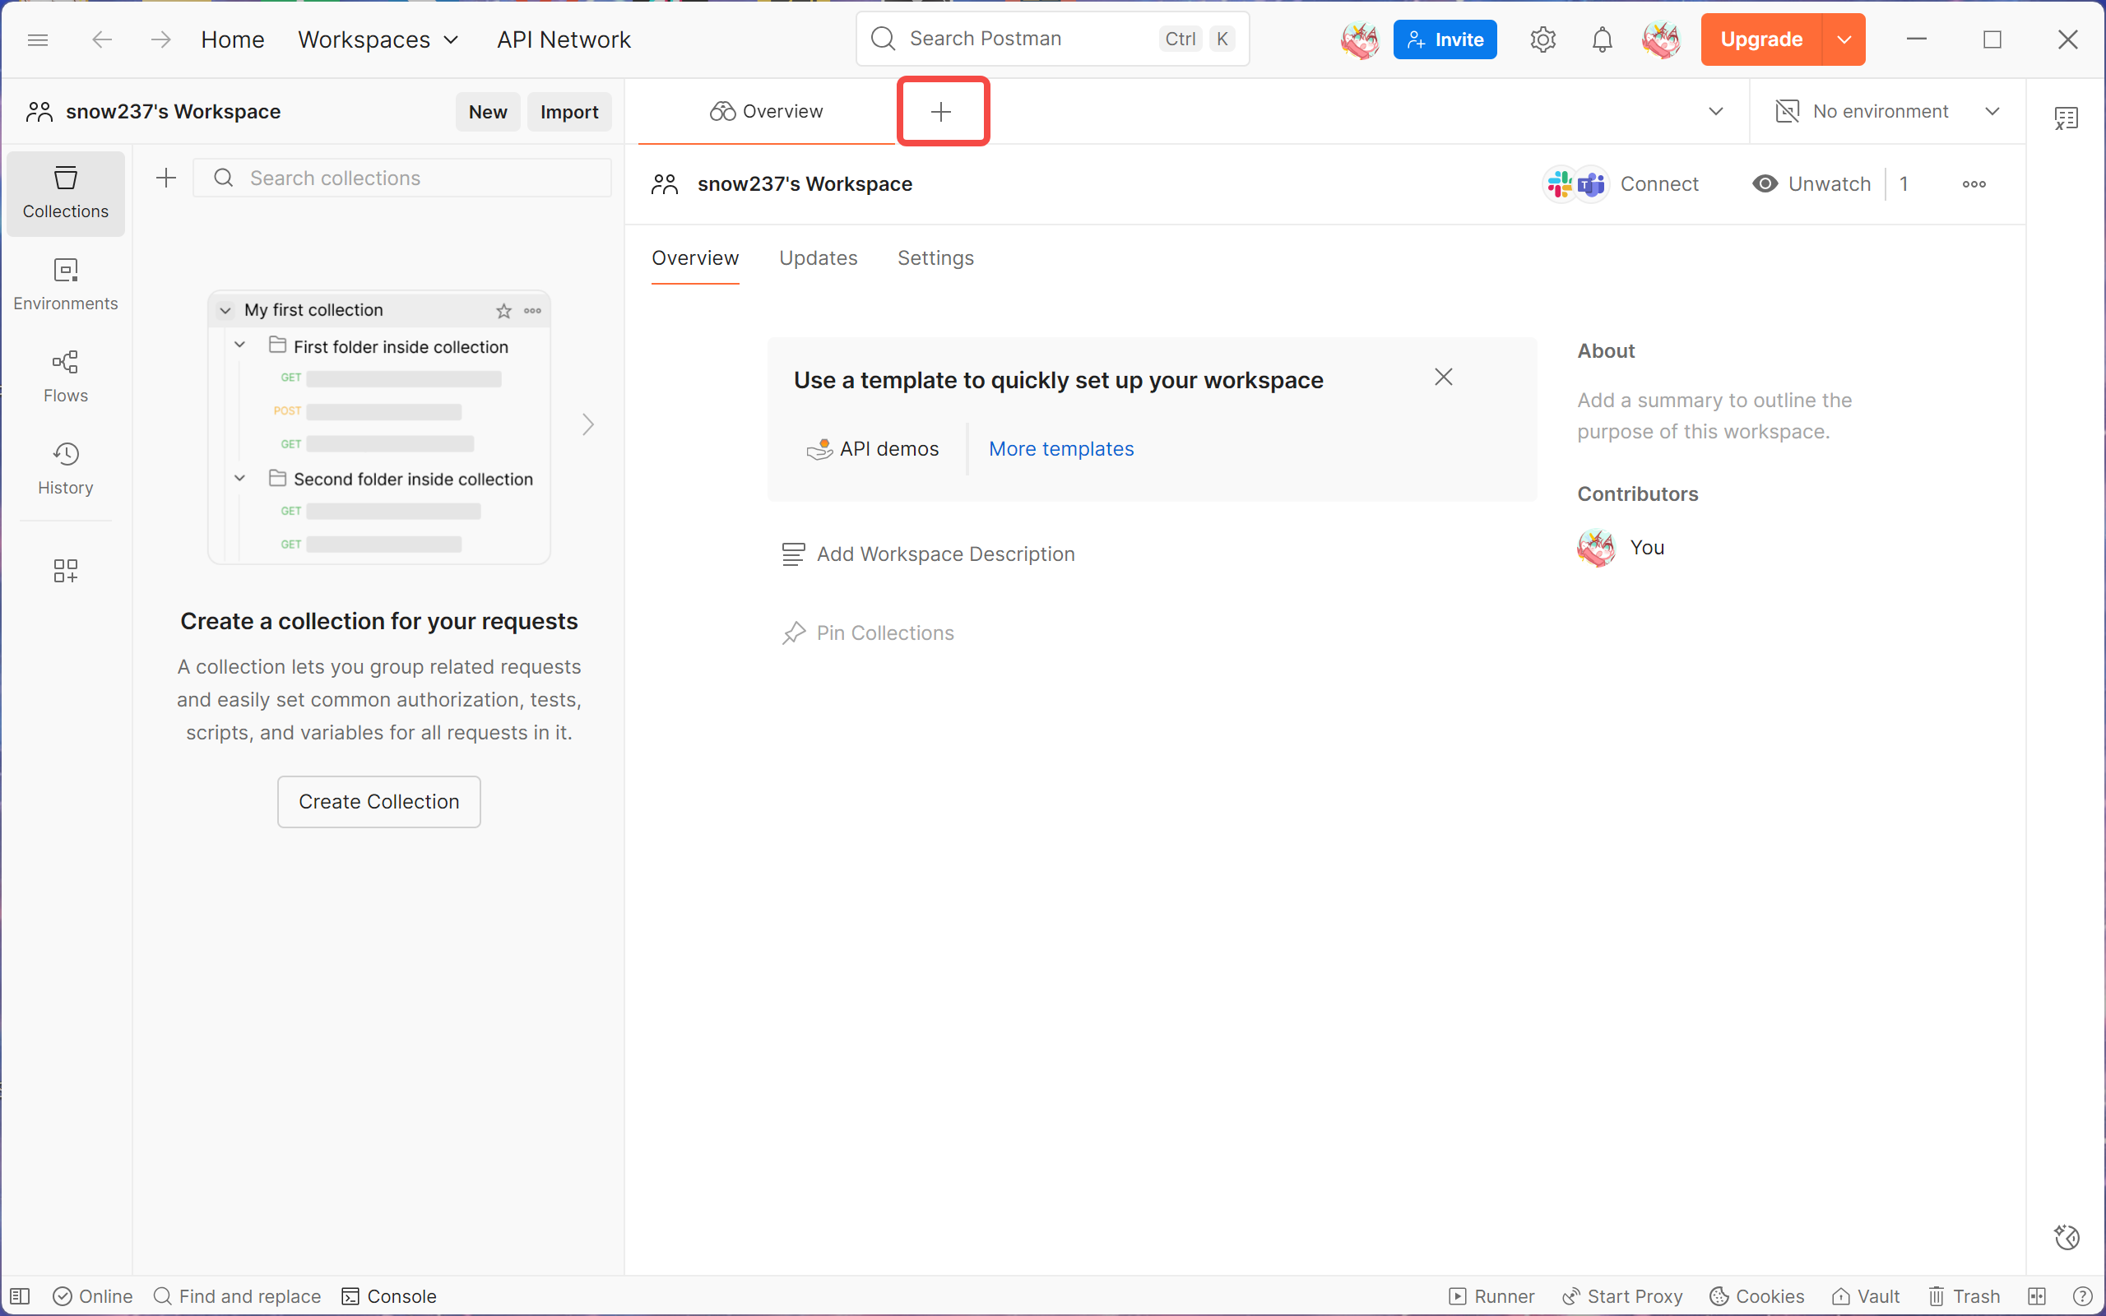Image resolution: width=2106 pixels, height=1316 pixels.
Task: Open the Vault from status bar
Action: tap(1866, 1296)
